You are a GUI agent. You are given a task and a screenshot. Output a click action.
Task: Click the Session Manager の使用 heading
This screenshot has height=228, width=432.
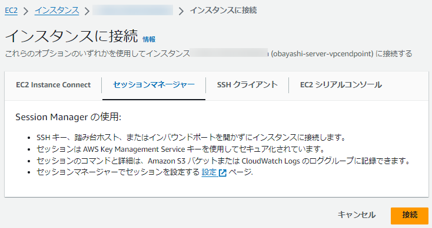tap(68, 117)
